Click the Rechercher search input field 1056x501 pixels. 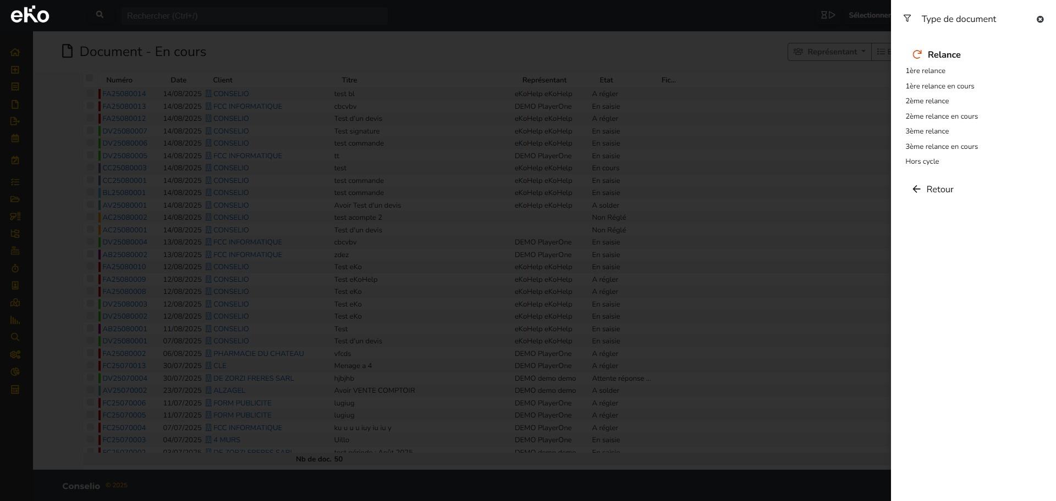tap(254, 16)
